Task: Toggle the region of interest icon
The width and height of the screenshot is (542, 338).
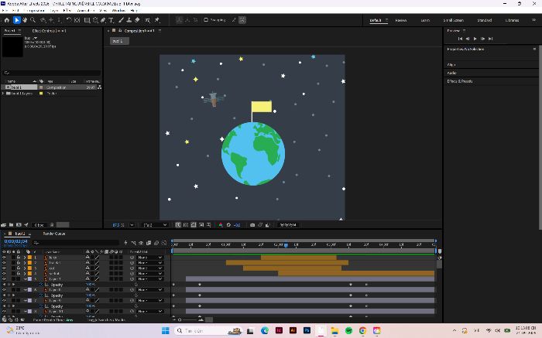Action: [201, 225]
